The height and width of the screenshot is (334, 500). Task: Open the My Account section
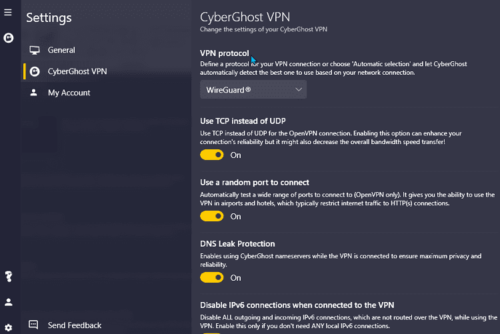click(69, 93)
